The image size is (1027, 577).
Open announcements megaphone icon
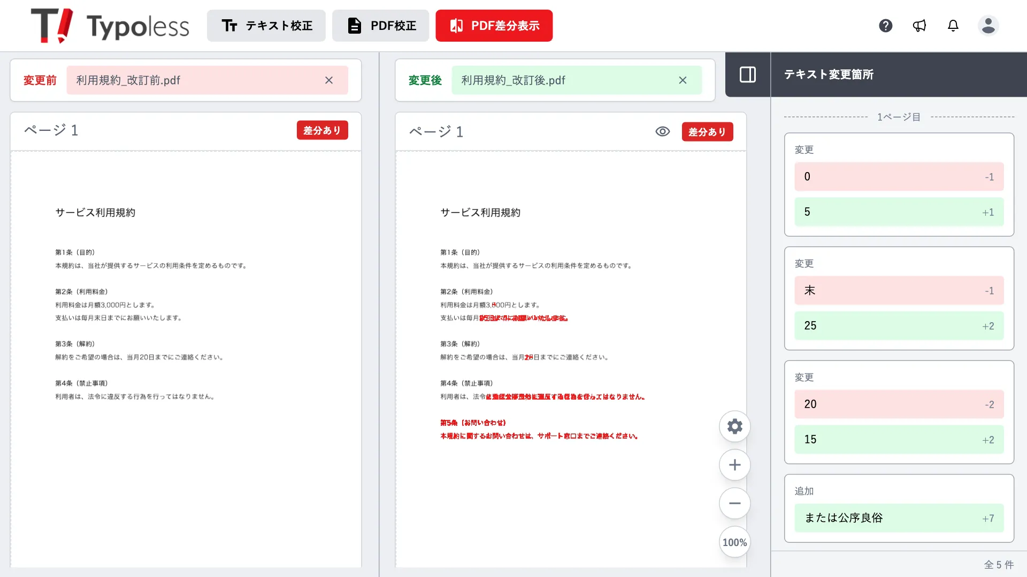pyautogui.click(x=919, y=26)
